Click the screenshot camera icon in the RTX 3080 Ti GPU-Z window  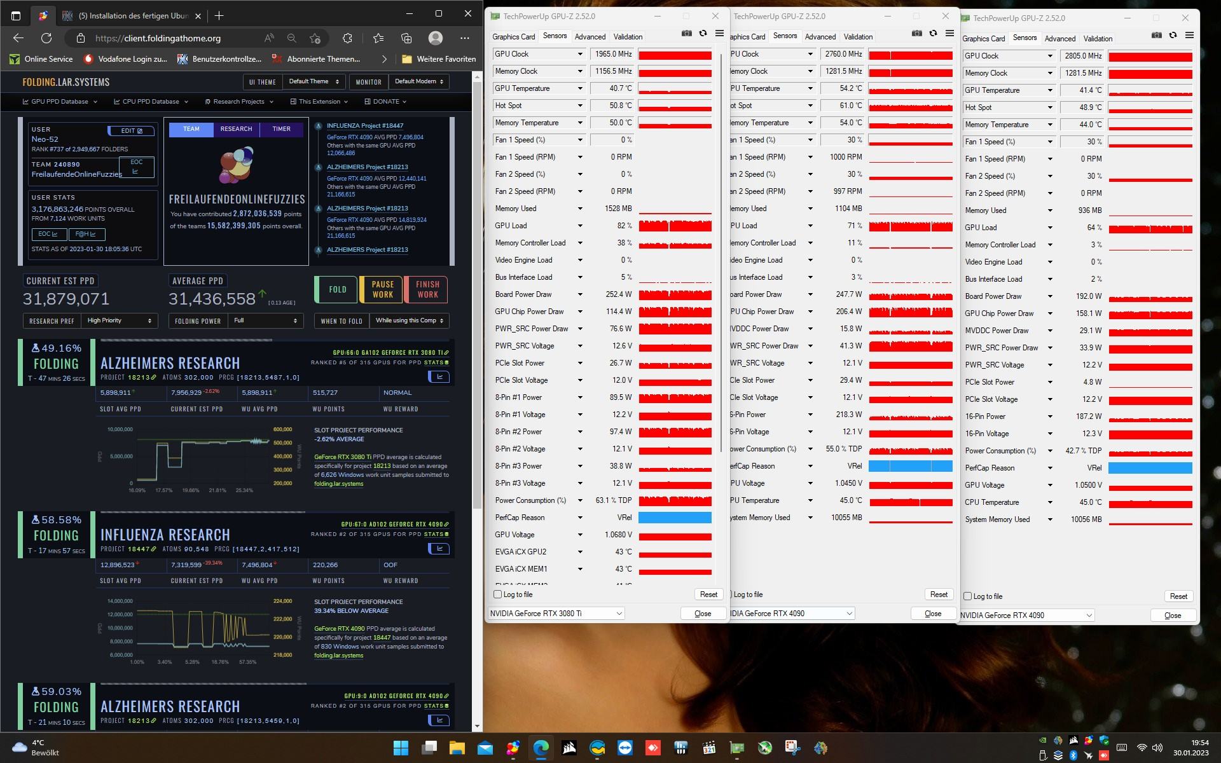[x=686, y=33]
